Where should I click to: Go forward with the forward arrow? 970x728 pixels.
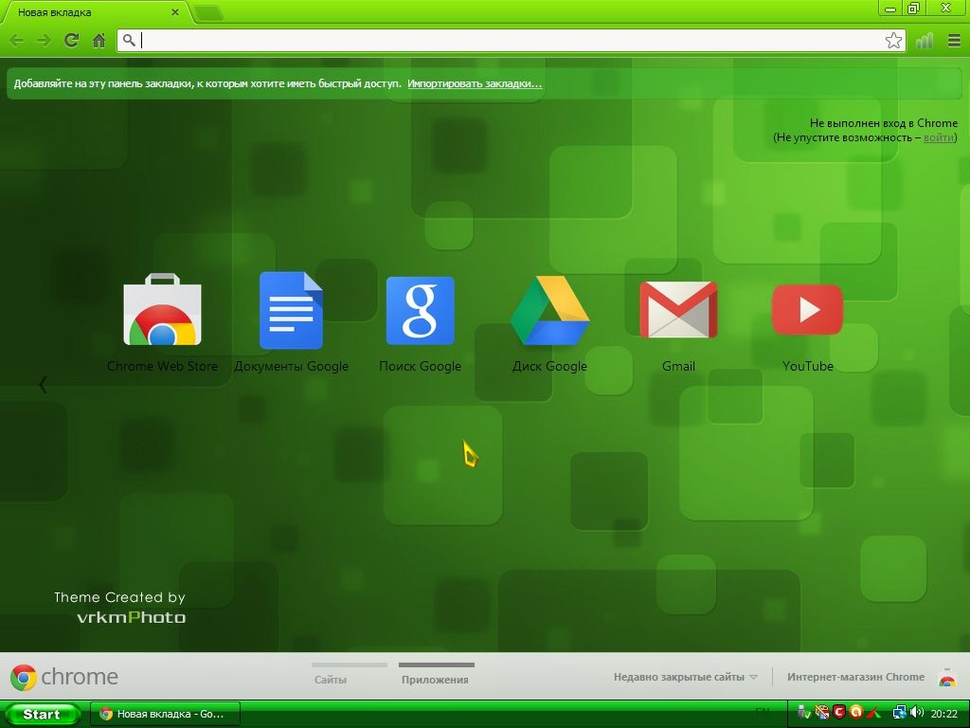click(x=44, y=41)
